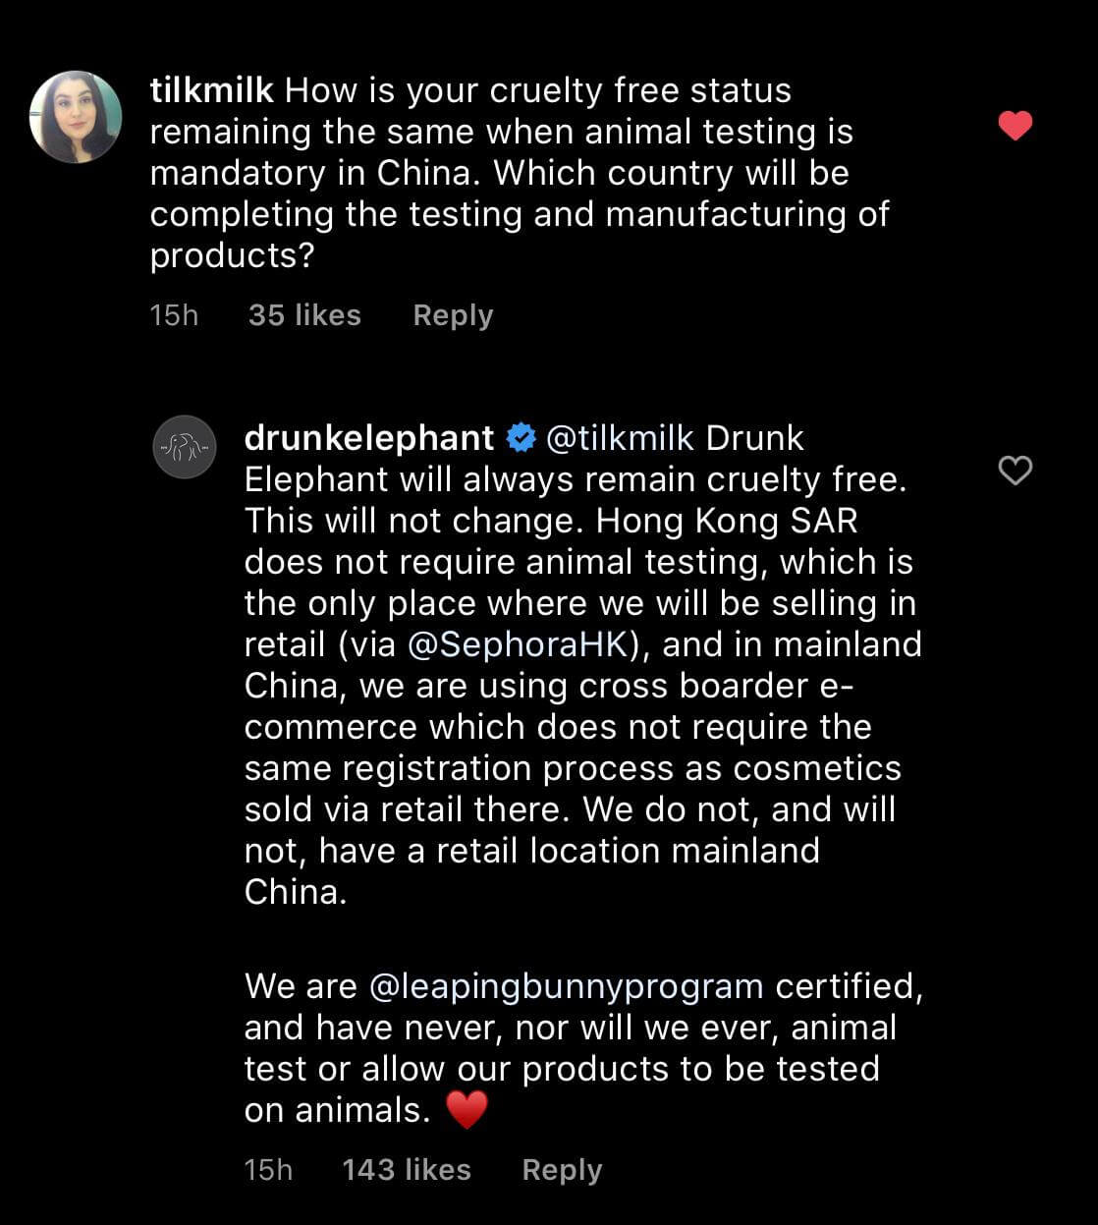
Task: Reply to drunkelephant's comment
Action: point(562,1170)
